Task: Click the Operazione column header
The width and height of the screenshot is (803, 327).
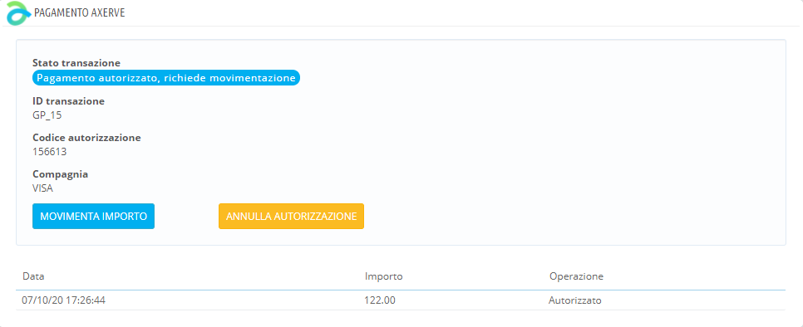Action: point(576,276)
